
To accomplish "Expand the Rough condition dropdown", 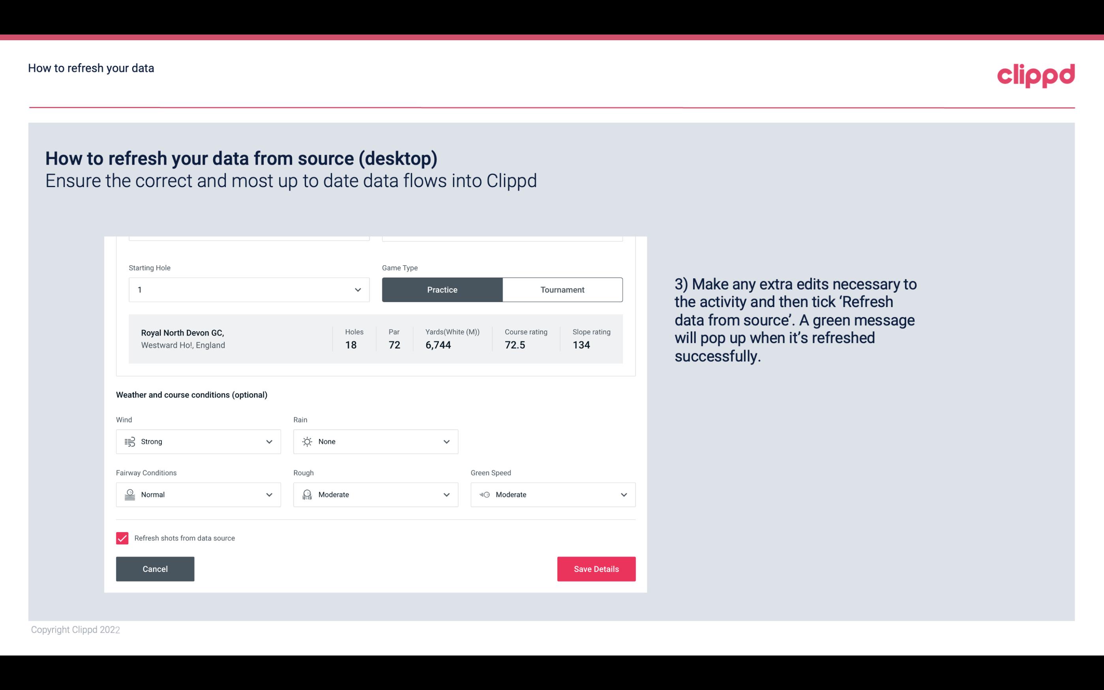I will pos(446,495).
